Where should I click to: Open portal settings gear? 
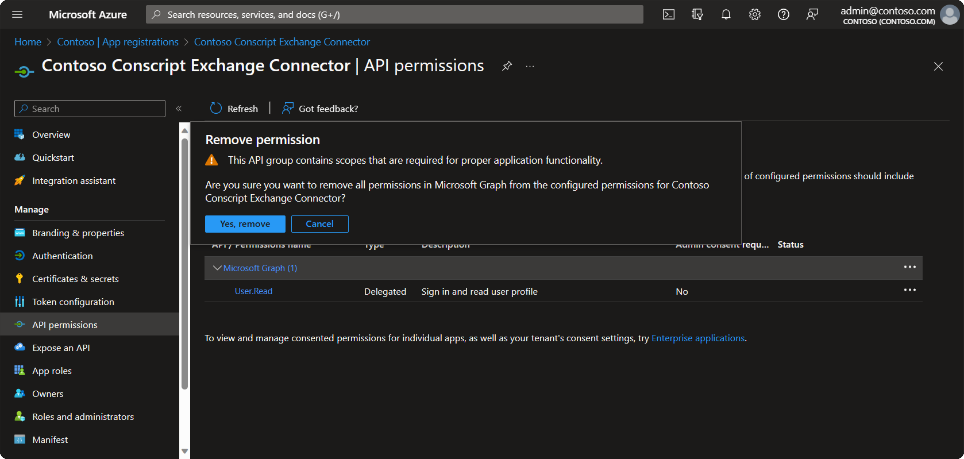[x=755, y=14]
